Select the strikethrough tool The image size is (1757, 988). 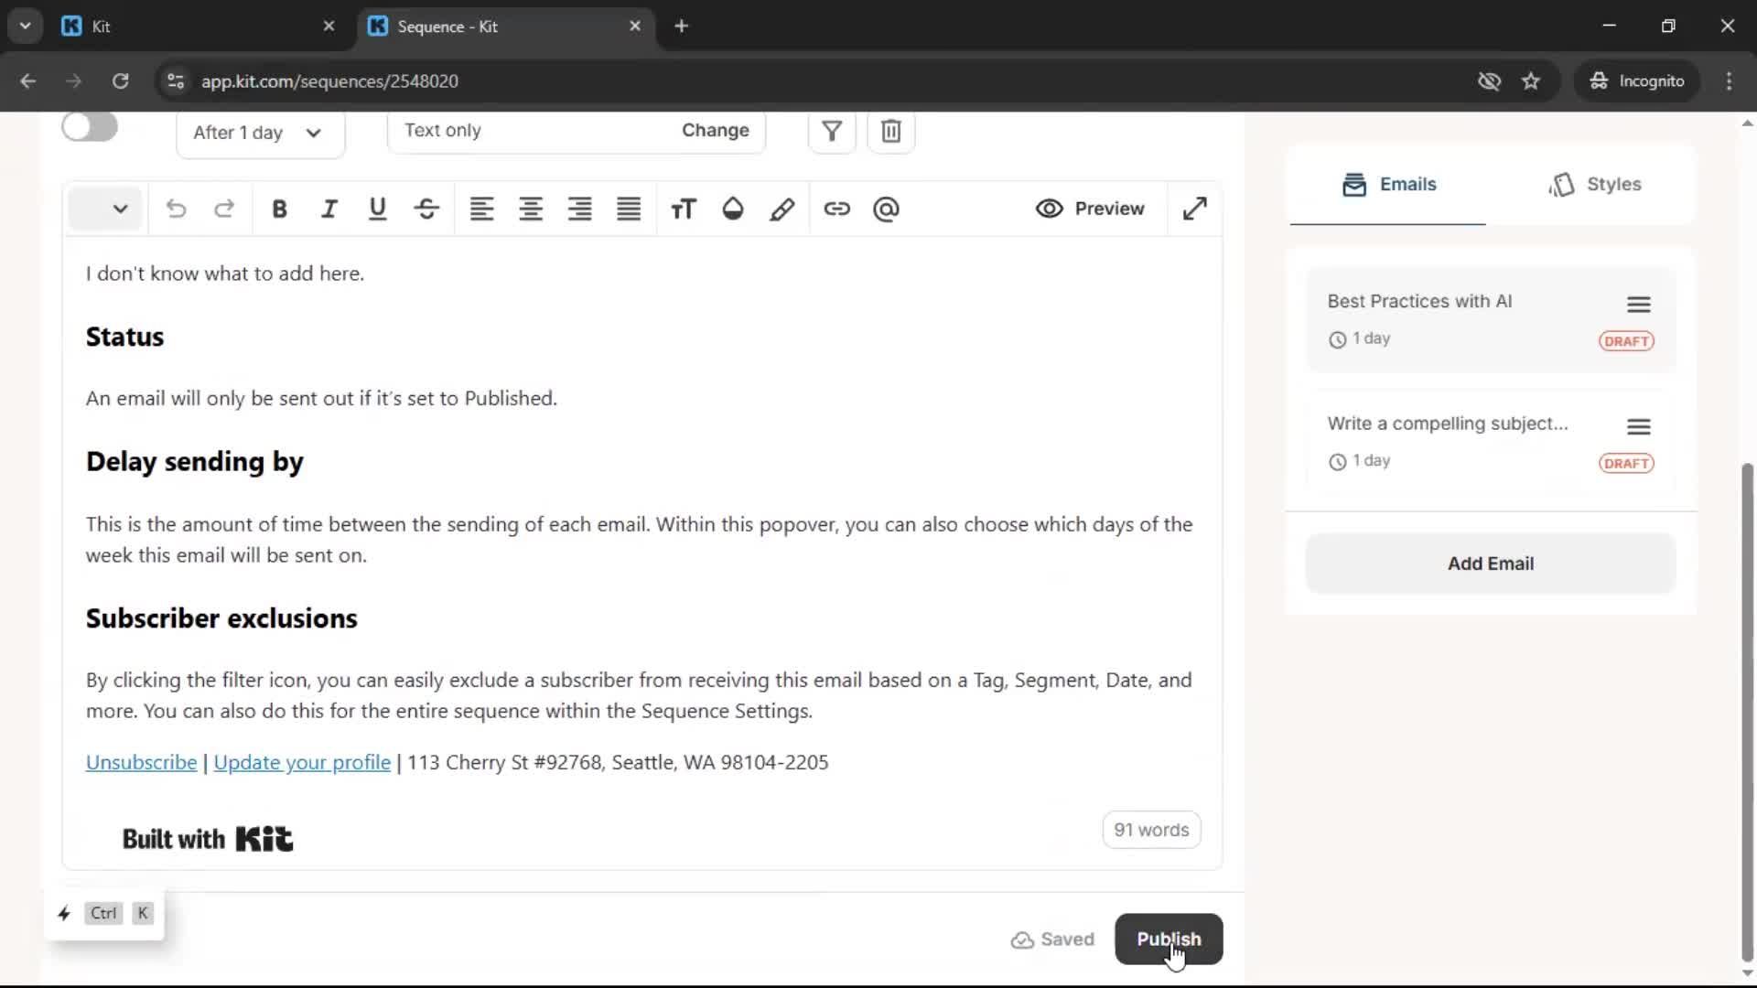426,209
